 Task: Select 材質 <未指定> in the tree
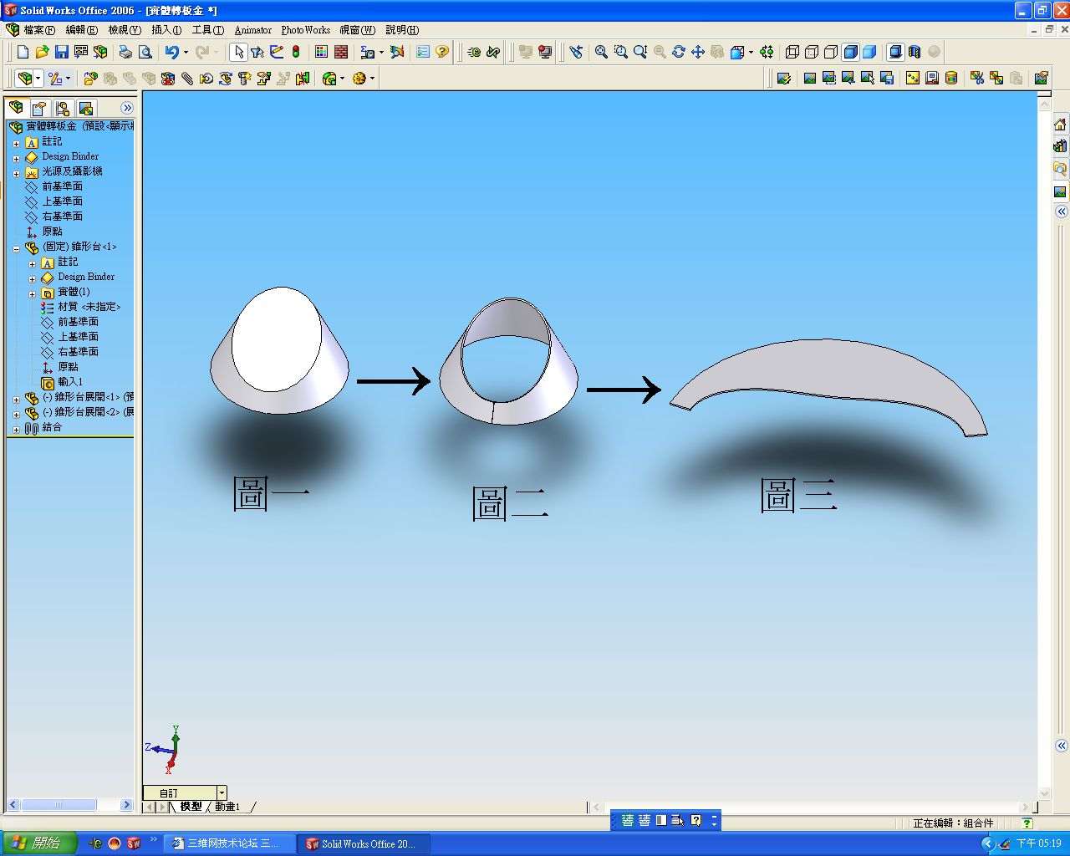click(x=81, y=307)
